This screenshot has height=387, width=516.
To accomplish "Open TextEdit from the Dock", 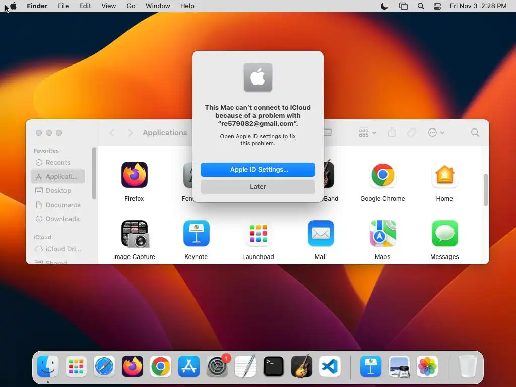I will (x=245, y=366).
